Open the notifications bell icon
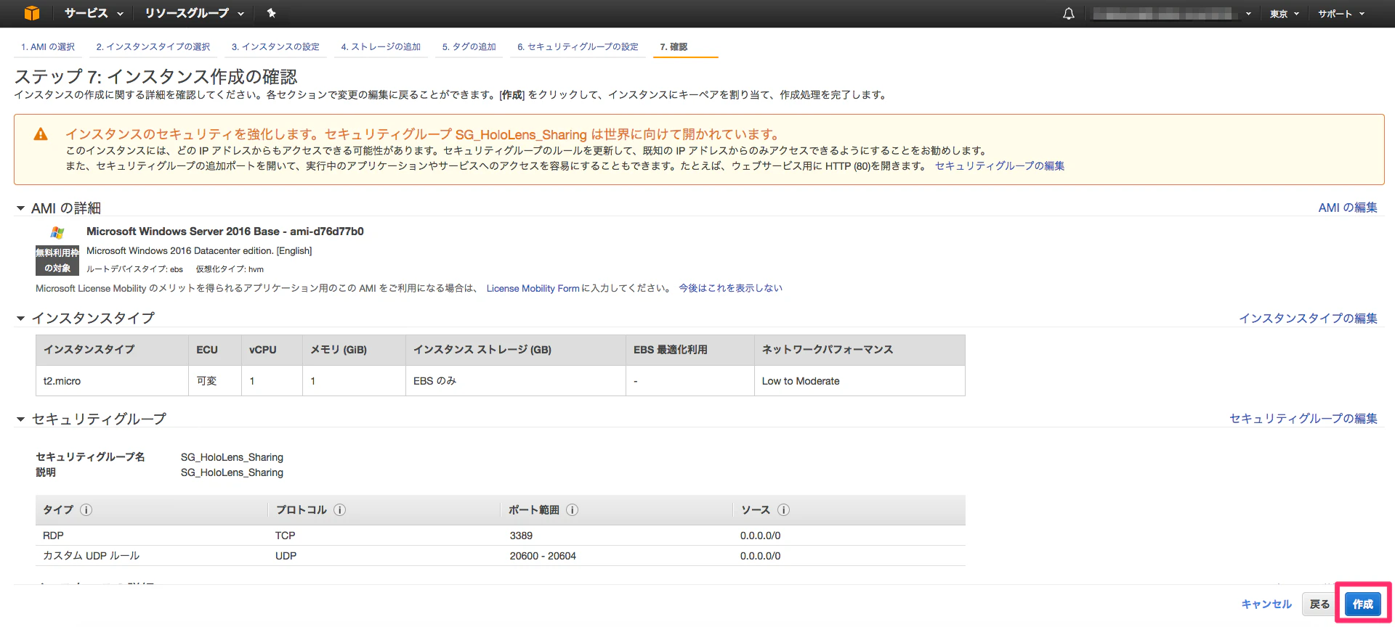1395x627 pixels. [1069, 14]
